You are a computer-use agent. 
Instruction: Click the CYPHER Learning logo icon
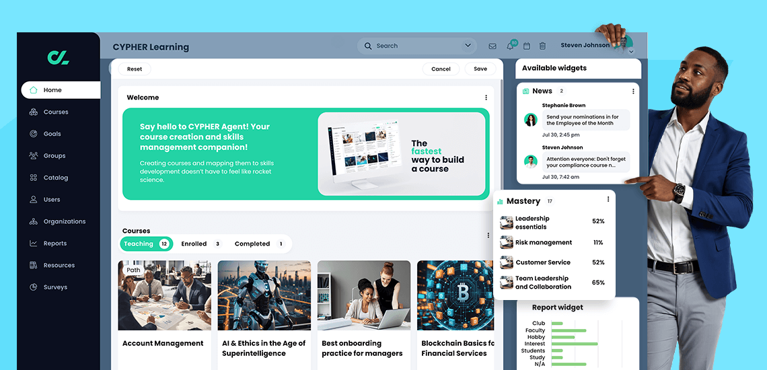(x=58, y=58)
